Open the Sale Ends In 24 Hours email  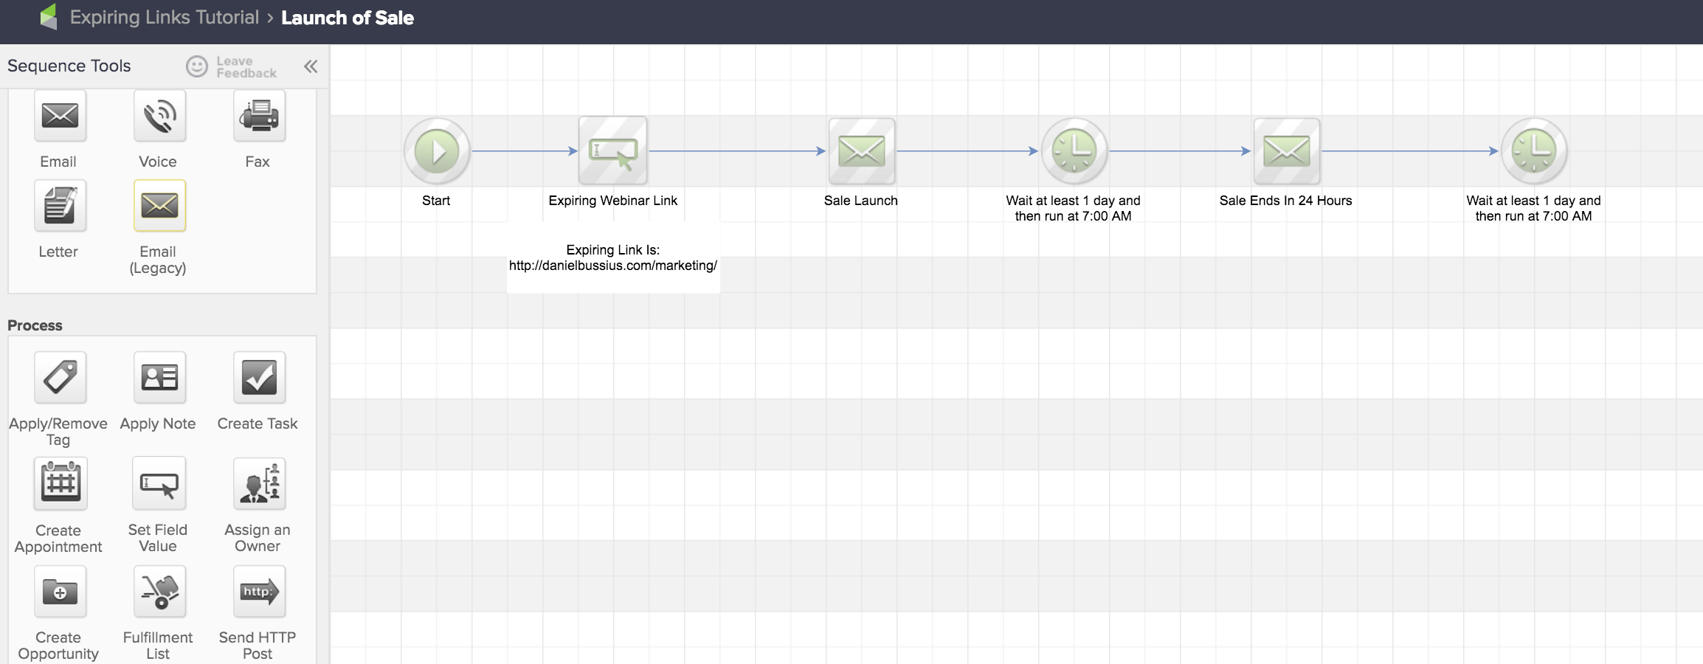click(1285, 150)
